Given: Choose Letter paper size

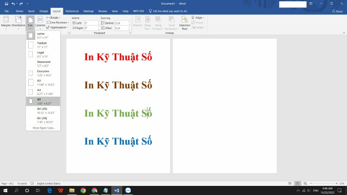Looking at the screenshot, I should 43,36.
